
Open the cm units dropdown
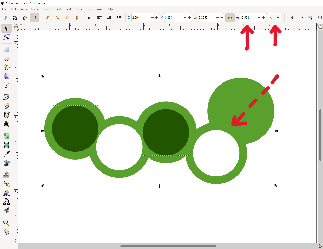275,18
